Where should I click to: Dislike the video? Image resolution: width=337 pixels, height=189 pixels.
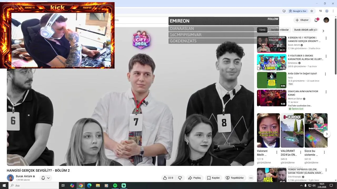coord(180,178)
